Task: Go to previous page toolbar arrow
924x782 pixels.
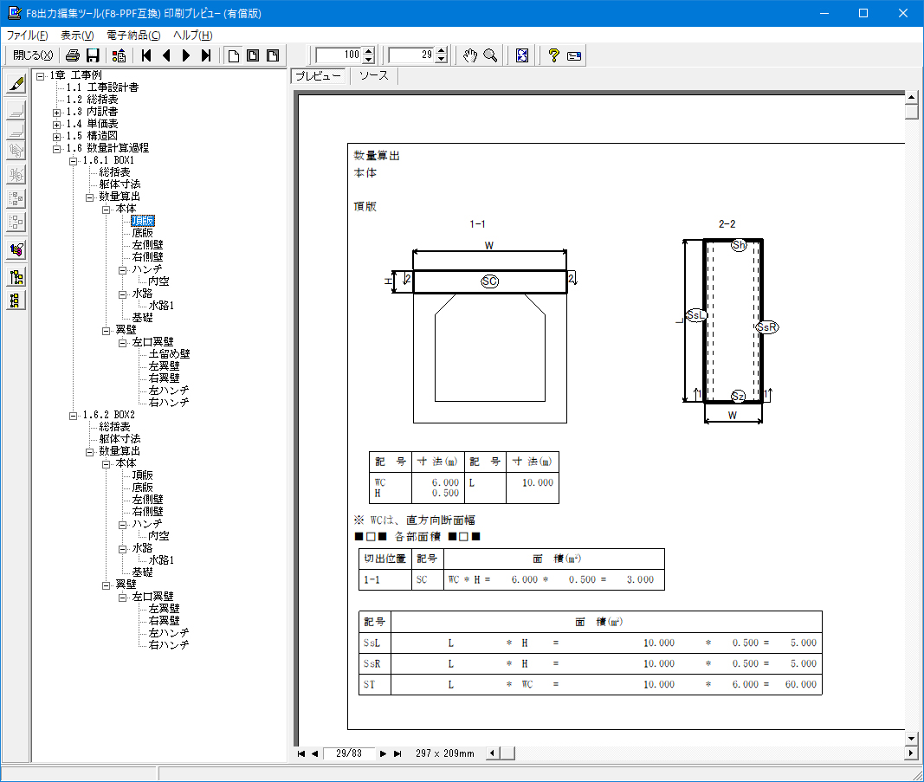Action: click(x=166, y=55)
